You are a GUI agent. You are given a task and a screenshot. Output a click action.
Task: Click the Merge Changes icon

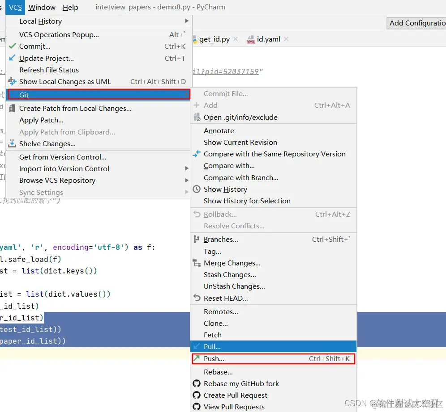pos(197,263)
